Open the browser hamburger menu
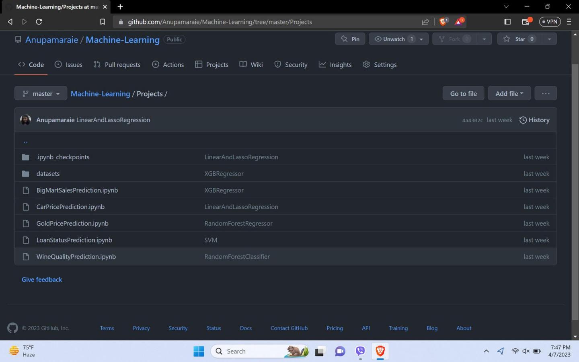 569,22
